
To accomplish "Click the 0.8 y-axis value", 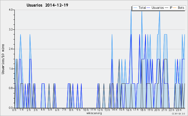I will tap(11, 88).
